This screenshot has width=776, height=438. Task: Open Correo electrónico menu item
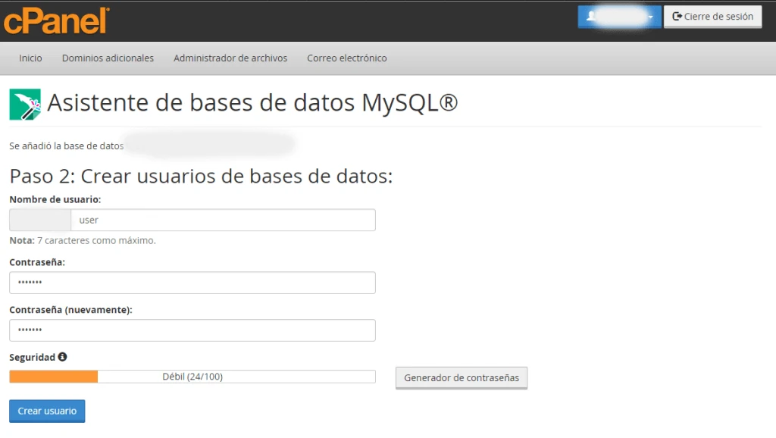click(347, 58)
